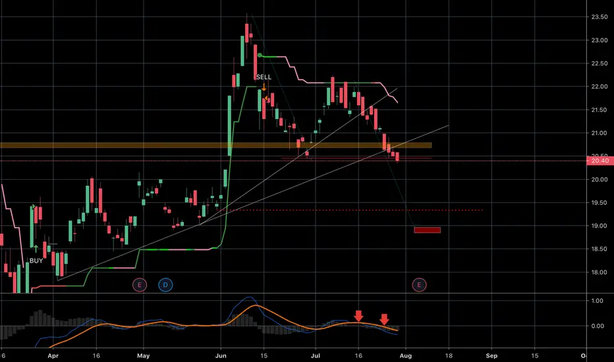614x362 pixels.
Task: Select the BUY signal label on the chart
Action: click(x=36, y=261)
